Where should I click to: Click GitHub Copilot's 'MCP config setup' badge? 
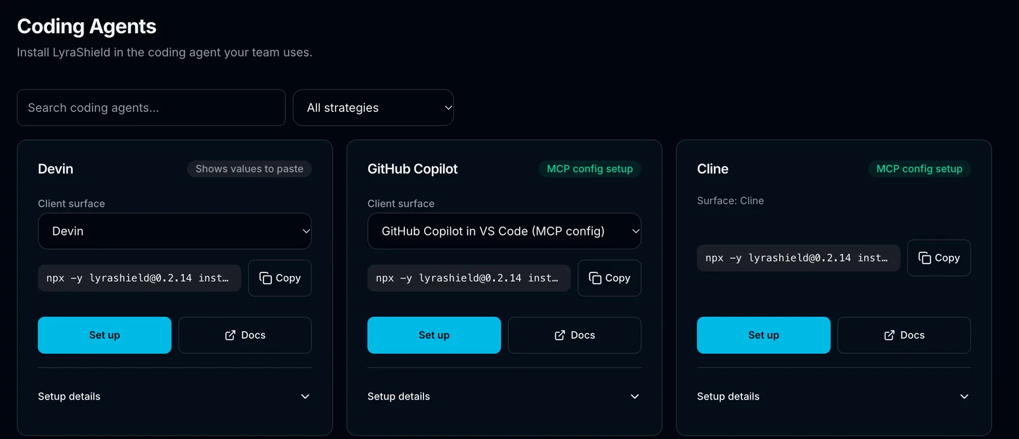click(x=590, y=169)
